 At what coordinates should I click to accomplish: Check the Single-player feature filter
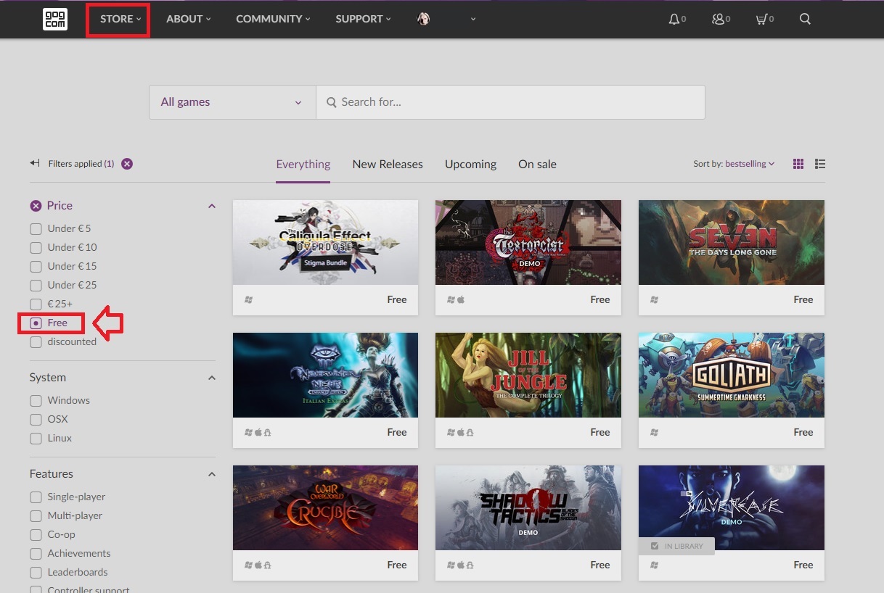tap(36, 497)
